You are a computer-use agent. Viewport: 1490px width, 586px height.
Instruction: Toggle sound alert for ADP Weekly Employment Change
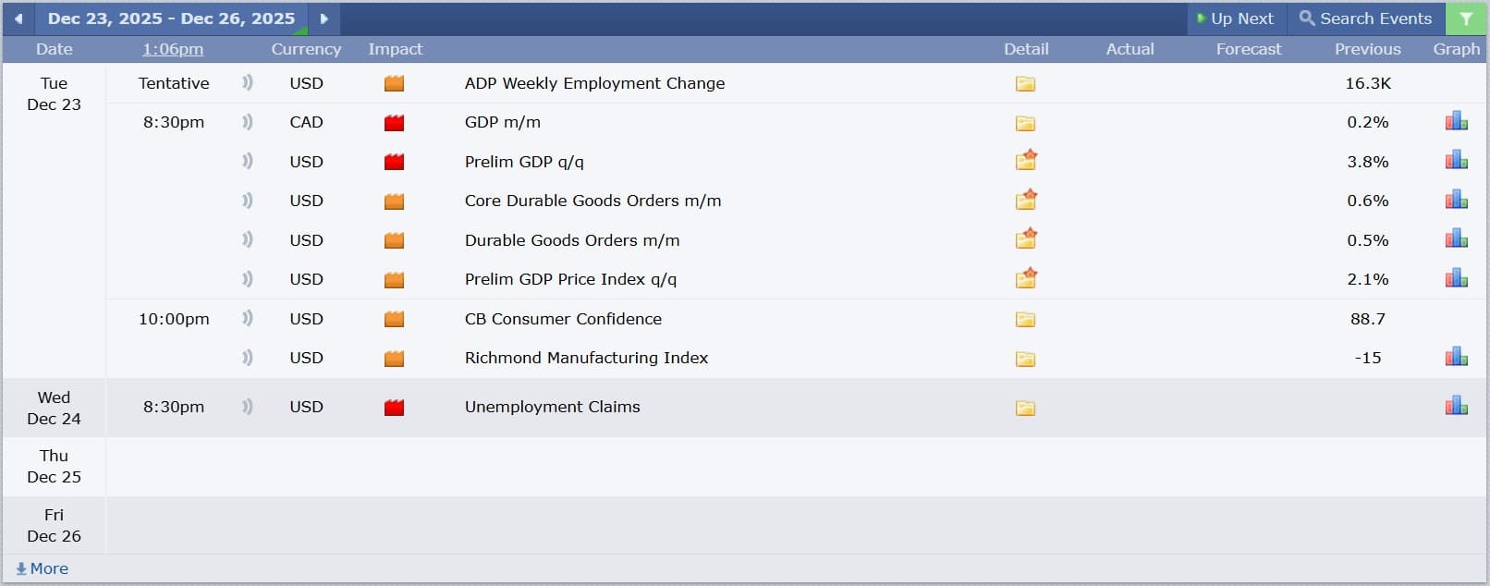[247, 83]
